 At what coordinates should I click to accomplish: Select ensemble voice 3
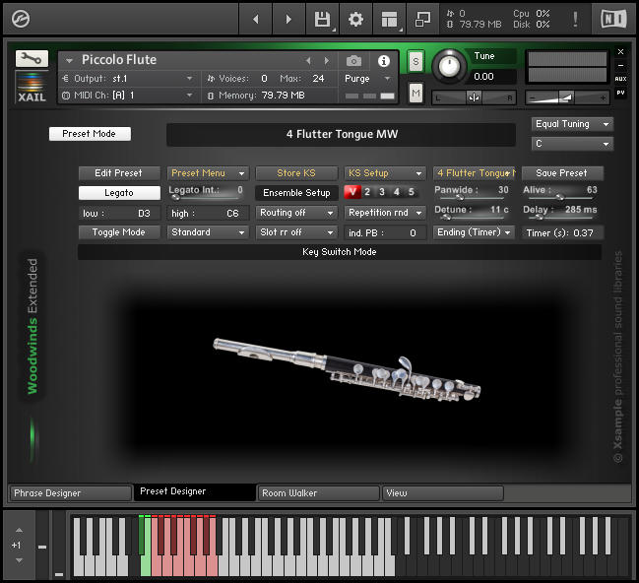tap(382, 192)
